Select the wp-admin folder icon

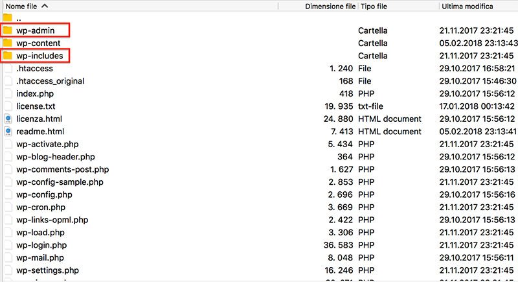8,30
